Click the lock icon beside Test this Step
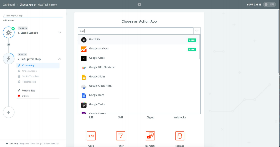Viewport: 280px width, 147px height. point(19,82)
